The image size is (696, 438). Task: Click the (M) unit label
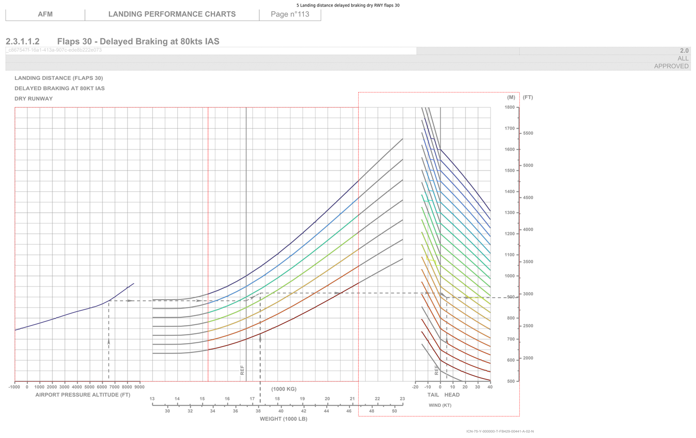point(511,98)
